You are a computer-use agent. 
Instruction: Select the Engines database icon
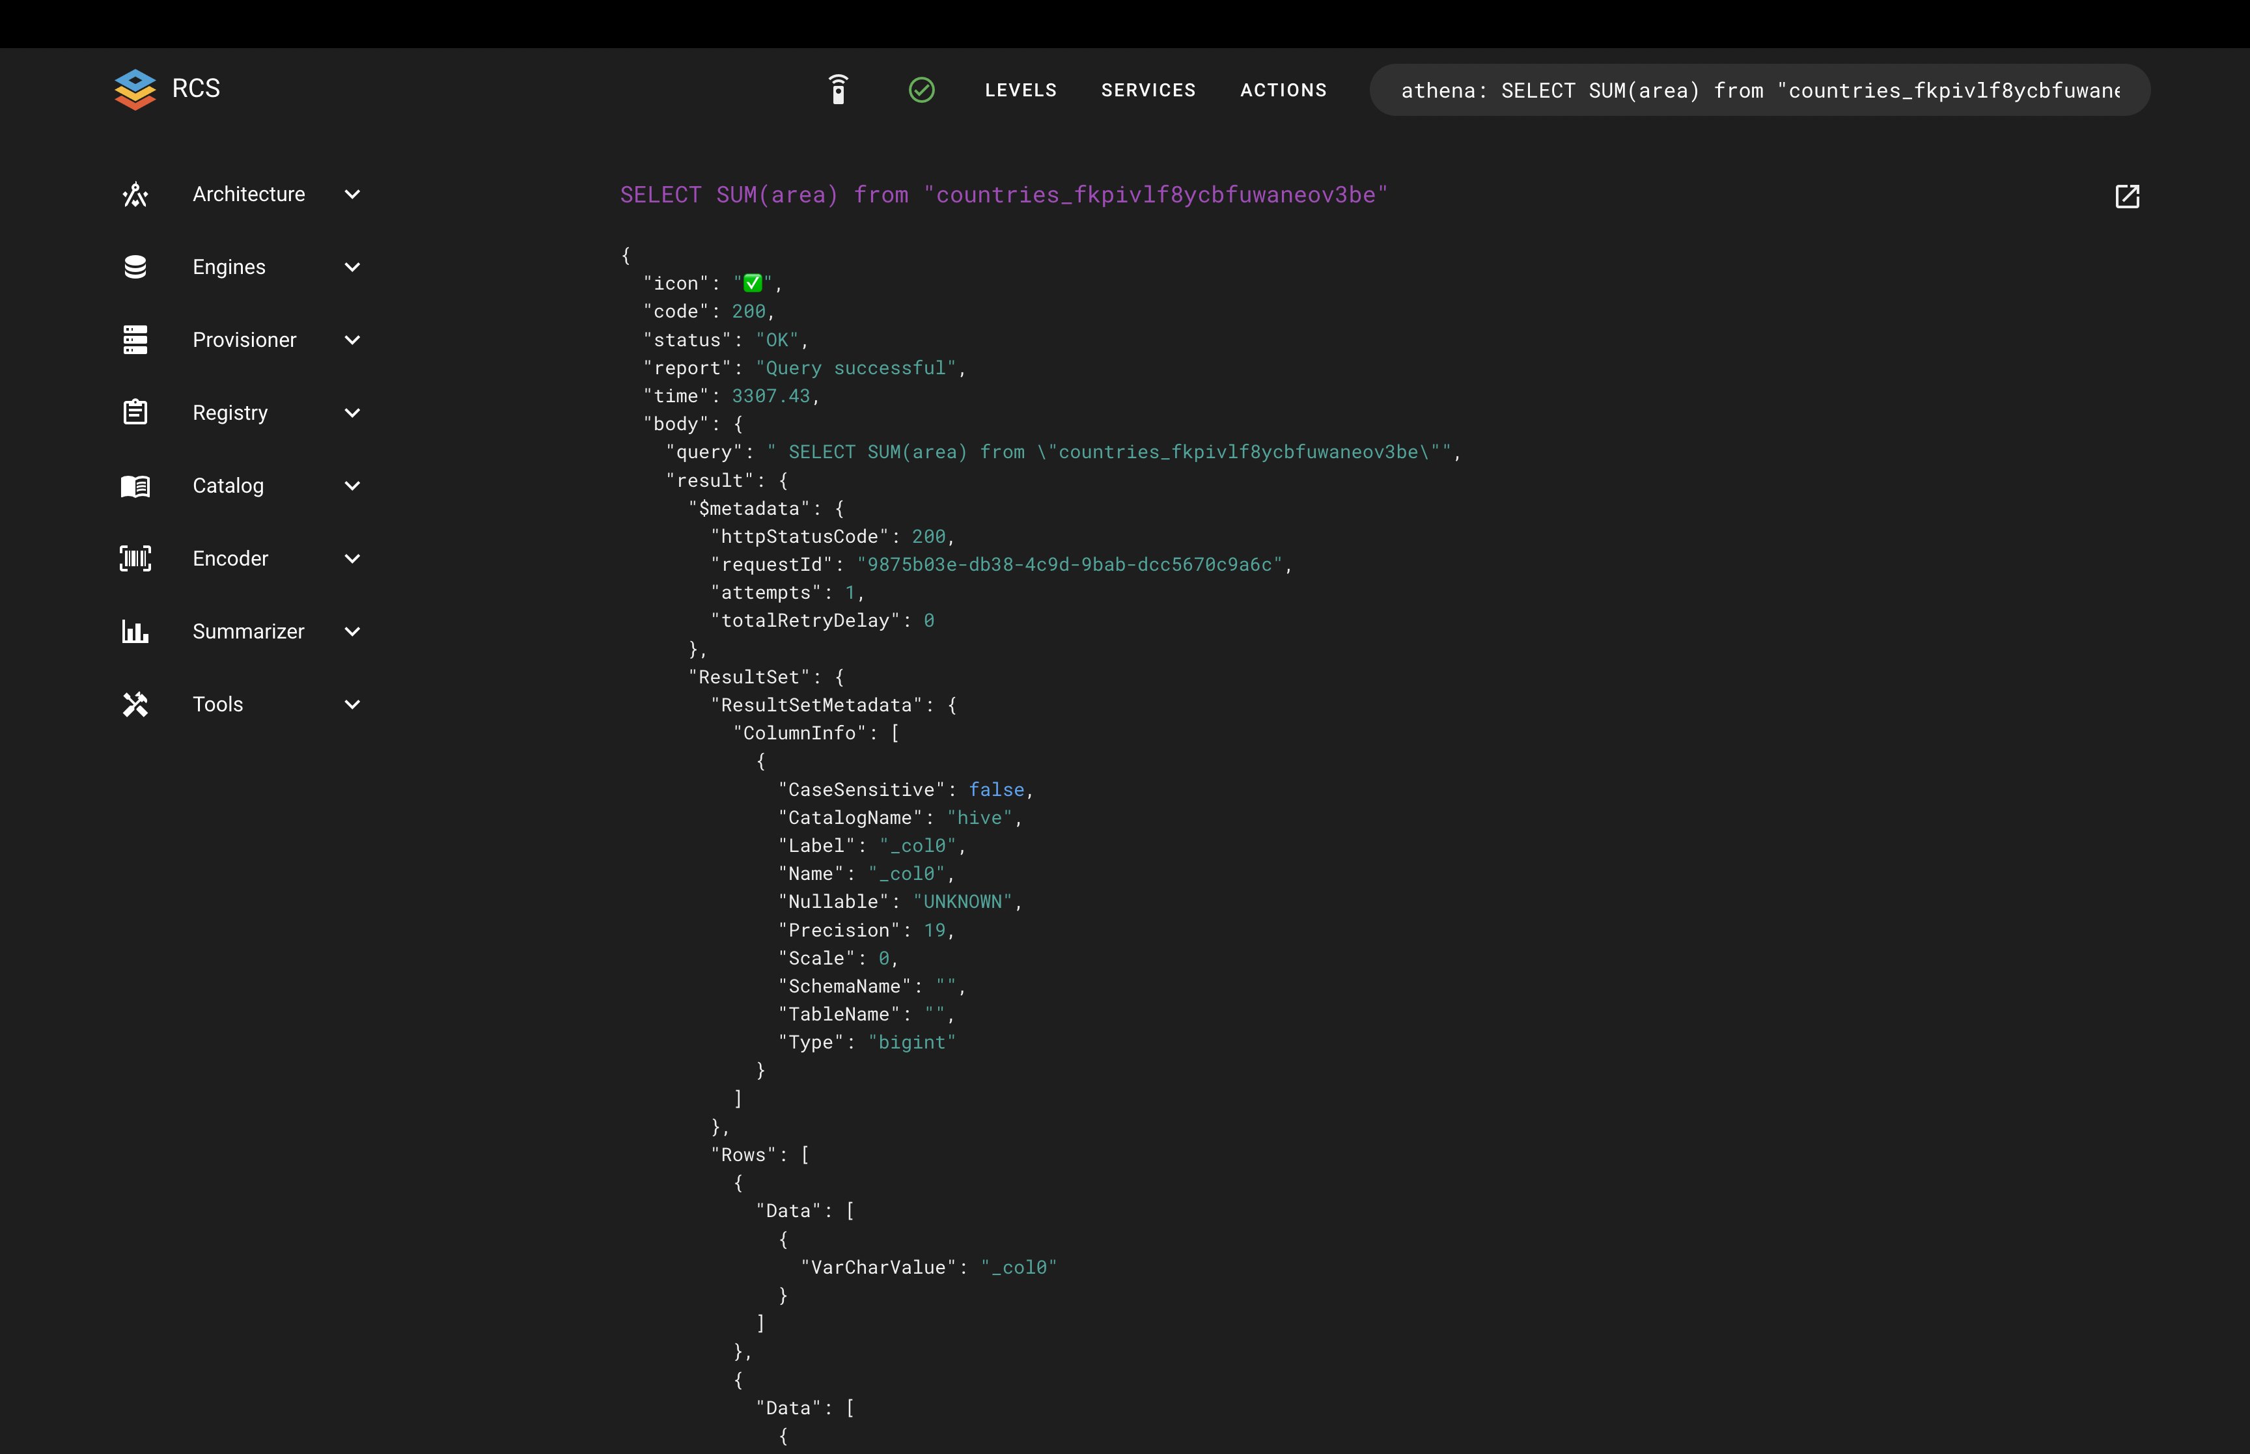(135, 266)
